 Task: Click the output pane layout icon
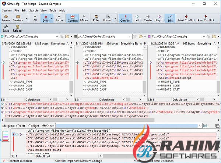coord(217,126)
